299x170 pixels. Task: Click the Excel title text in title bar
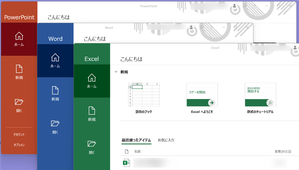click(215, 48)
